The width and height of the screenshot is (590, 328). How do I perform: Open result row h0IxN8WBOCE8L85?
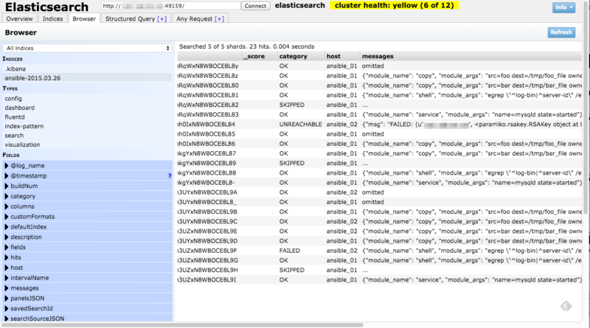click(x=379, y=134)
